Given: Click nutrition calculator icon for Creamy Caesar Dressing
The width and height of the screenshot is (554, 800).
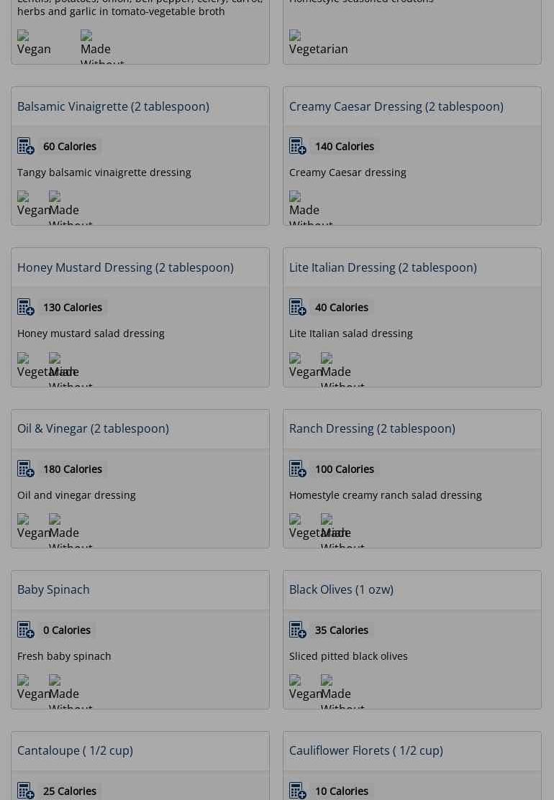Looking at the screenshot, I should (298, 147).
